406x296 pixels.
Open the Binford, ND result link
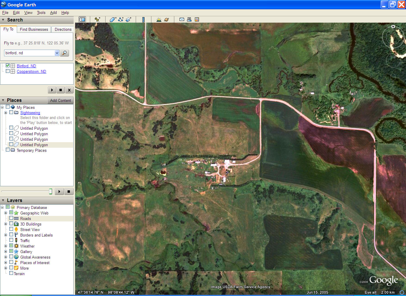point(26,66)
